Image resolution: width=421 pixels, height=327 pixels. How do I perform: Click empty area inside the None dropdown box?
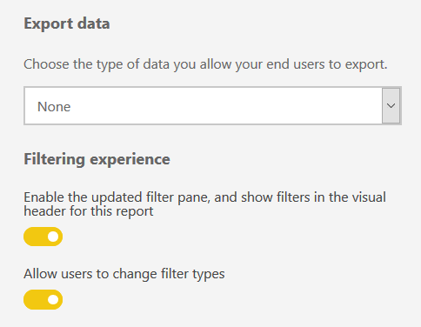click(x=226, y=106)
